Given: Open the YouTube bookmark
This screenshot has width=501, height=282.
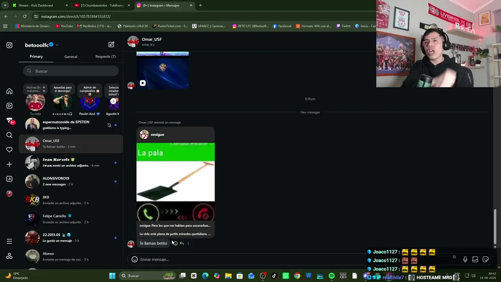Looking at the screenshot, I should point(64,26).
